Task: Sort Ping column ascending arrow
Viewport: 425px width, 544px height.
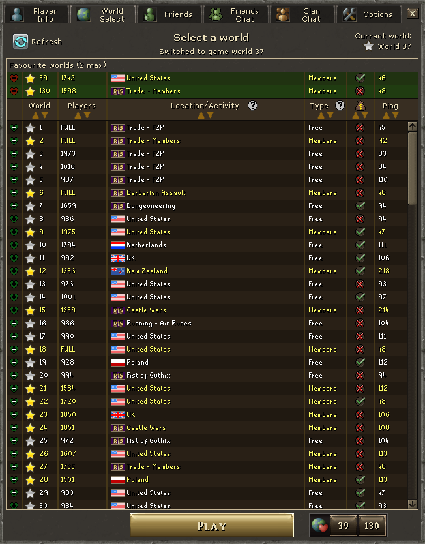Action: pos(386,115)
